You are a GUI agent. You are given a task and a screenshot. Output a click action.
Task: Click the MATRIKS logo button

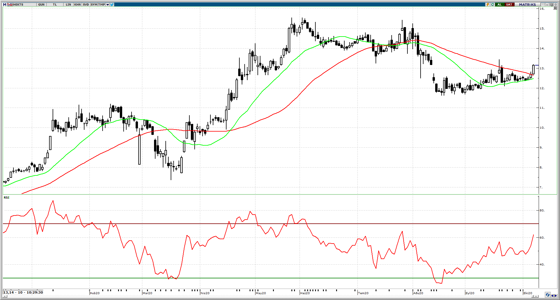point(527,5)
